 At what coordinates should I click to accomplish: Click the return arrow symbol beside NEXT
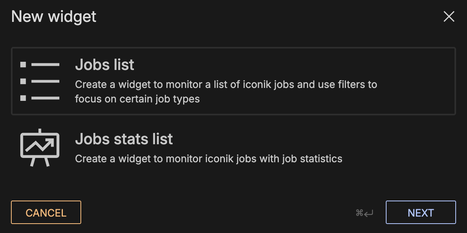(369, 213)
